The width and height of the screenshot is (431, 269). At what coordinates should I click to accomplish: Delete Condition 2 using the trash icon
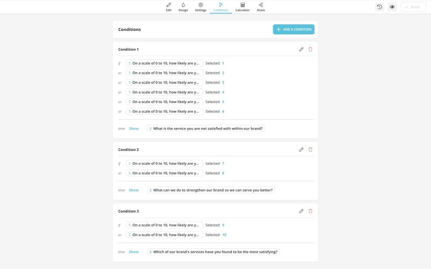(310, 150)
